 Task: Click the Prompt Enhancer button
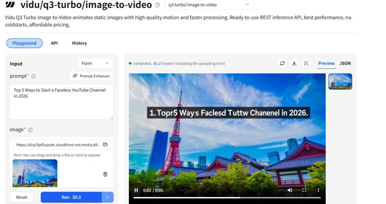(x=91, y=76)
